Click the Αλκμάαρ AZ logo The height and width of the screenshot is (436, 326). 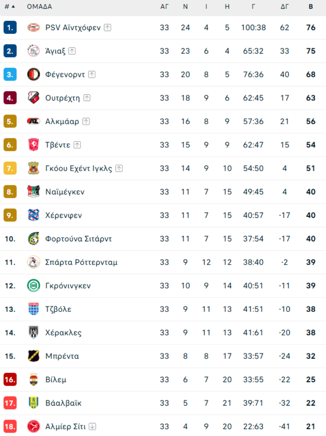[34, 122]
